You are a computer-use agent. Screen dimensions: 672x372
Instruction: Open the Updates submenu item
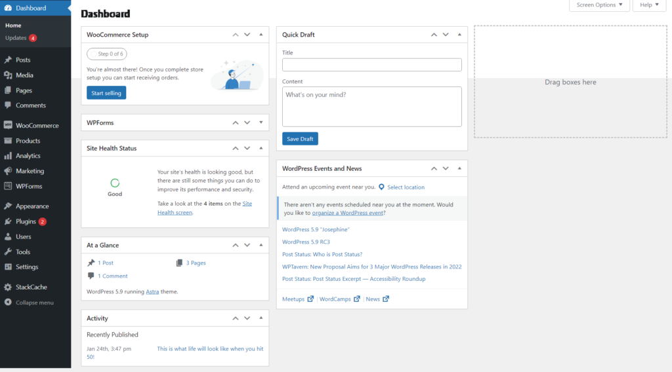tap(16, 38)
